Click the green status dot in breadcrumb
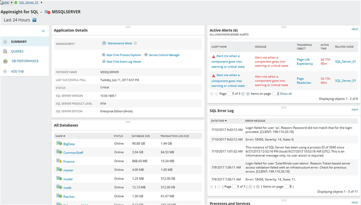 point(16,2)
